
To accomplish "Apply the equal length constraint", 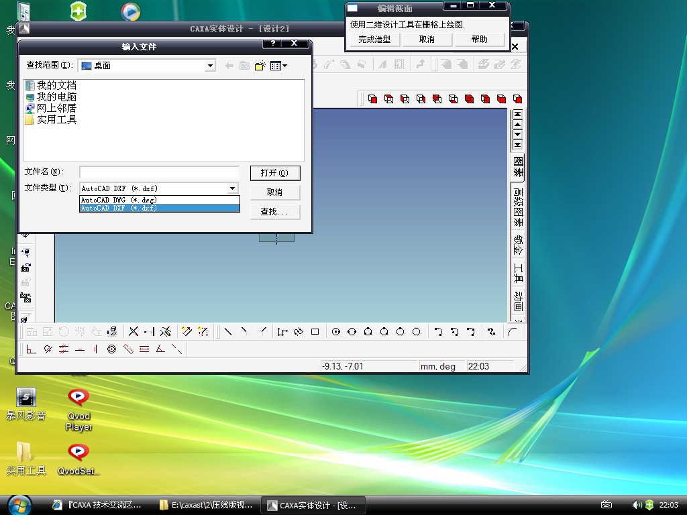I will tap(144, 349).
